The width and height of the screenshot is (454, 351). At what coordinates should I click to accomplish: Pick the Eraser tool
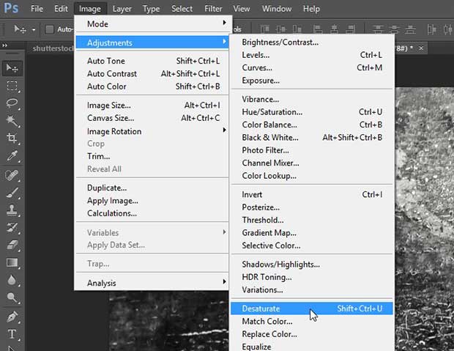tap(12, 245)
